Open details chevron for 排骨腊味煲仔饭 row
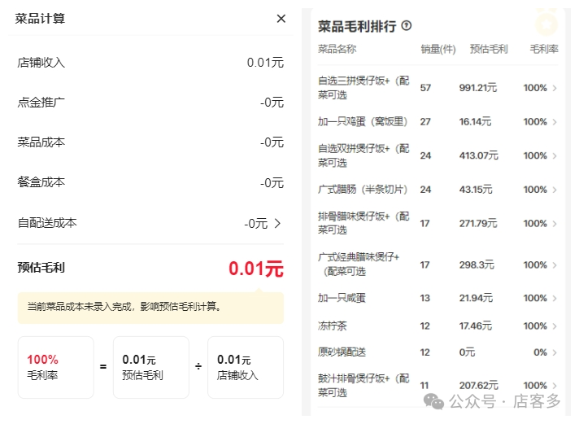The image size is (579, 424). [x=555, y=224]
